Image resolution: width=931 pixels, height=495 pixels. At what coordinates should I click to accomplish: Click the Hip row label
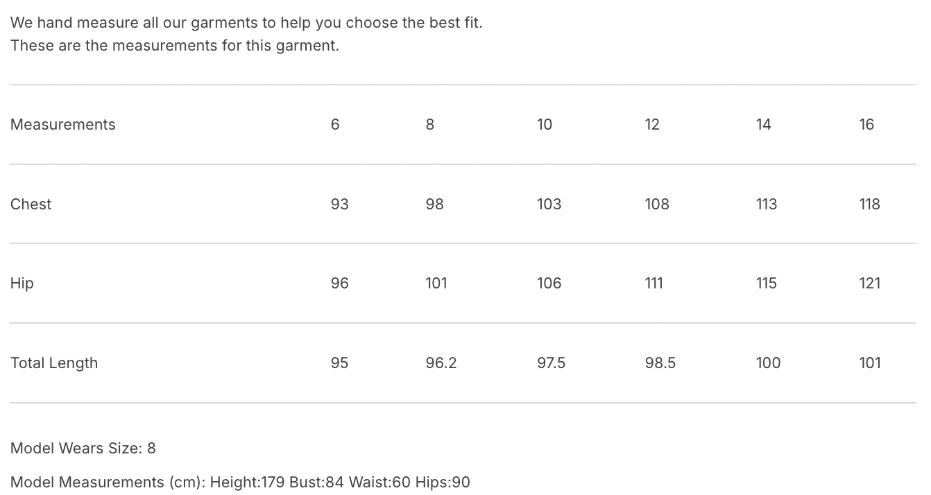click(x=22, y=283)
